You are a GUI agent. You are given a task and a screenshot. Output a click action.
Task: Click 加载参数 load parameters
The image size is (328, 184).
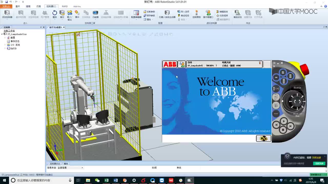(x=149, y=12)
